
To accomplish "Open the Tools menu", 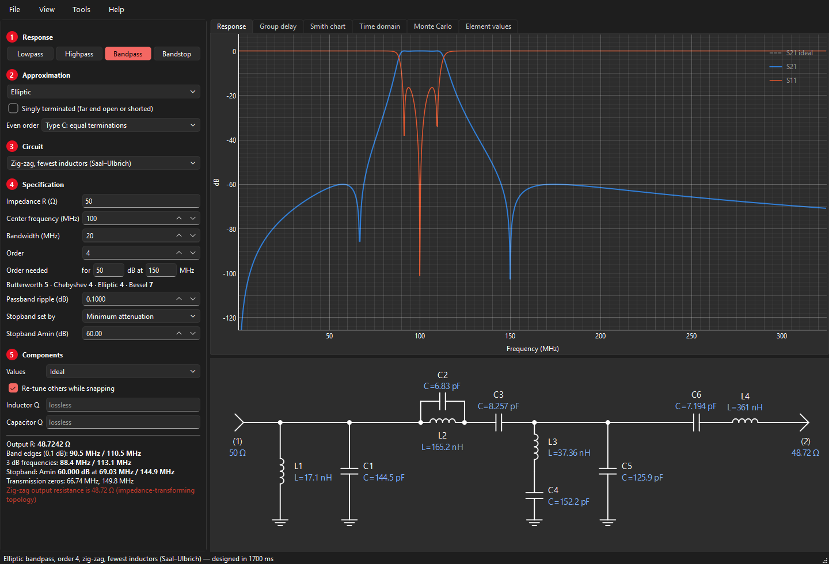I will tap(81, 9).
